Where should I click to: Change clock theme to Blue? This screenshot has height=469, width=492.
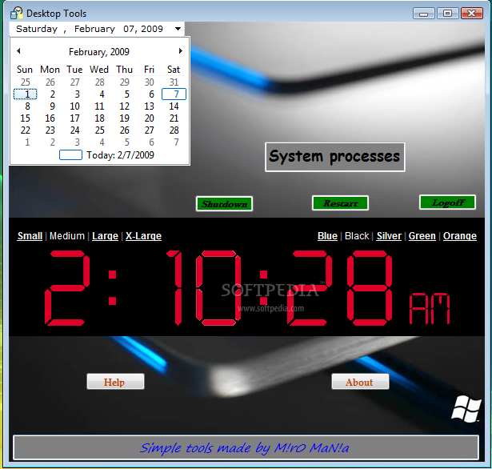pyautogui.click(x=327, y=236)
